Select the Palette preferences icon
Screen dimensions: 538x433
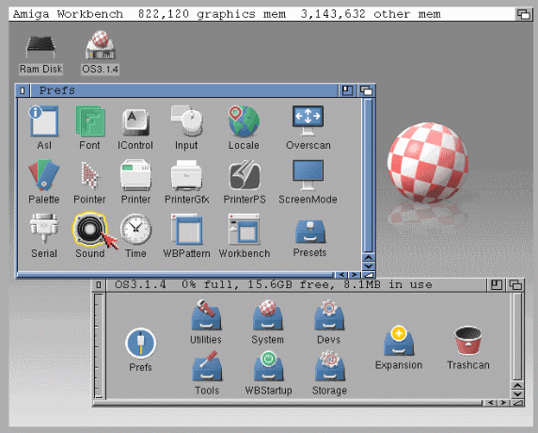coord(44,175)
